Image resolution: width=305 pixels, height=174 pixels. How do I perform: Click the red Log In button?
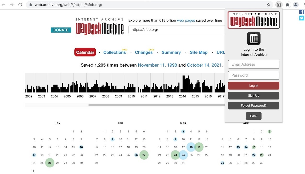[254, 86]
